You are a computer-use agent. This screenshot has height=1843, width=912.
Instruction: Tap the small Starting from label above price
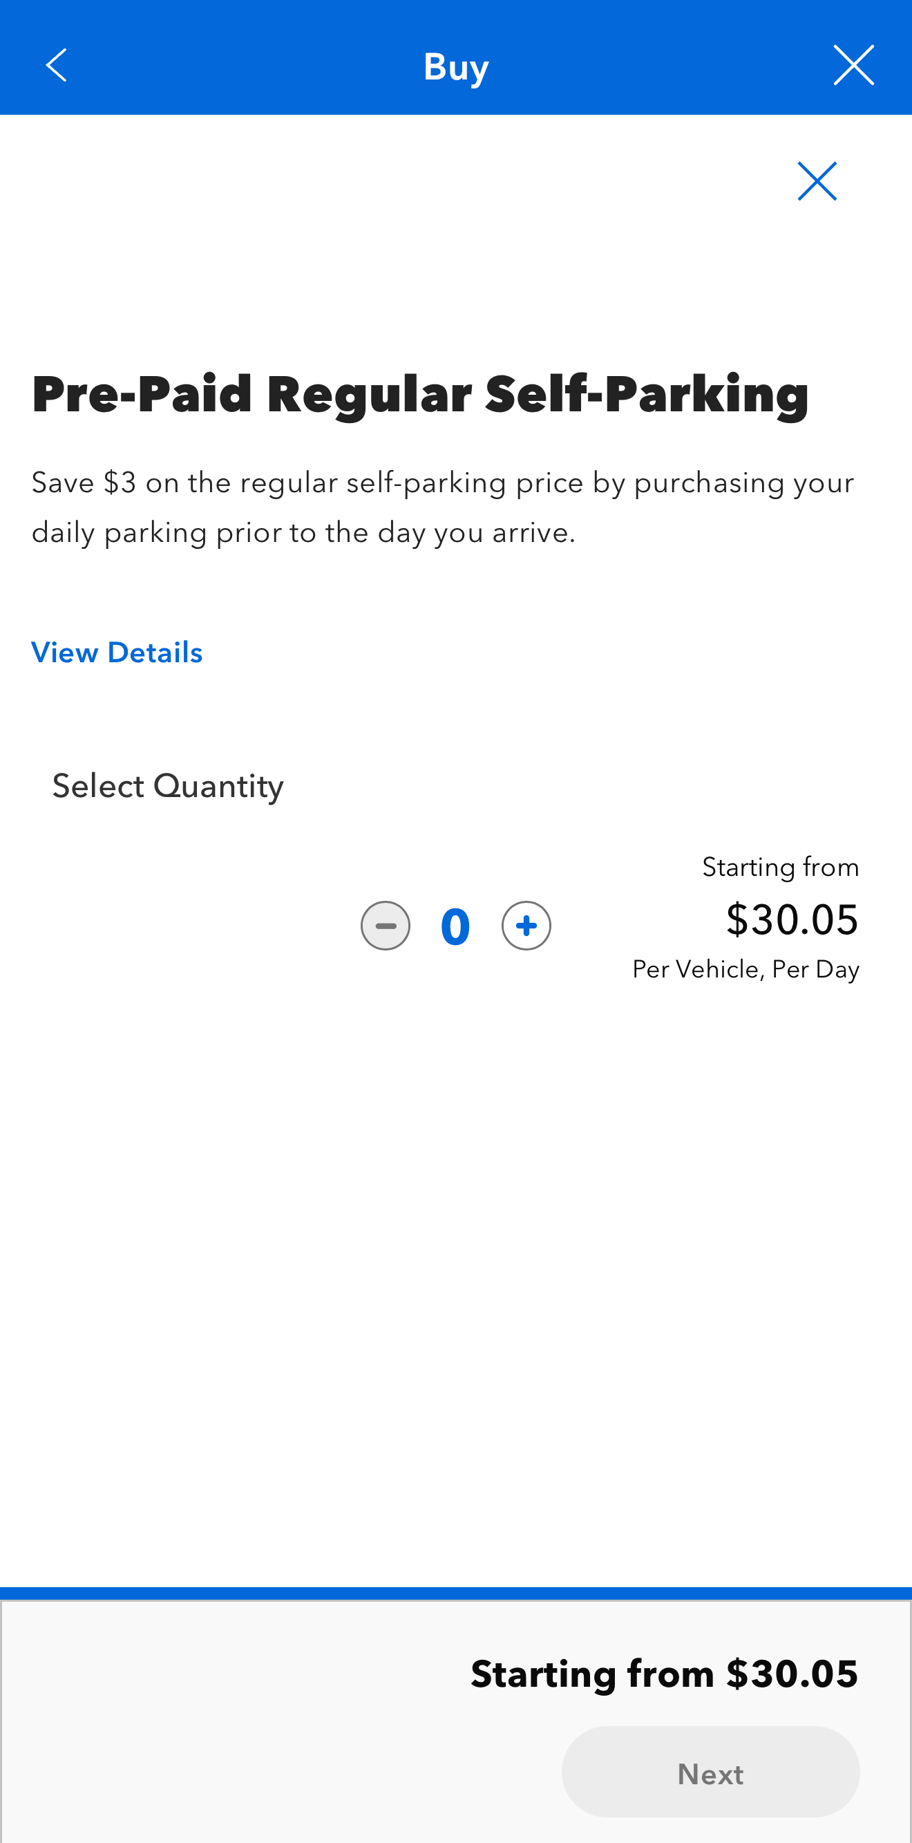click(x=781, y=867)
